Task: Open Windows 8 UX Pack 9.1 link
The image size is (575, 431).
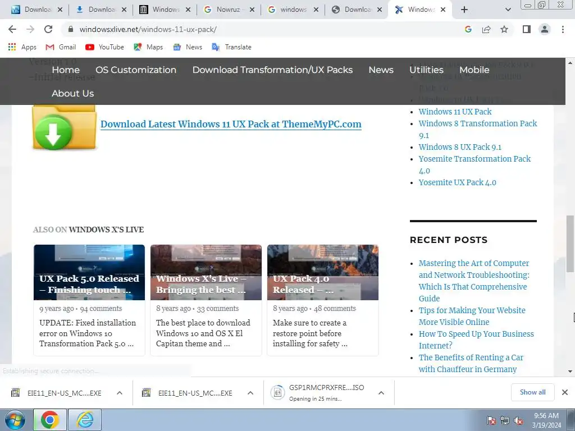Action: (460, 147)
